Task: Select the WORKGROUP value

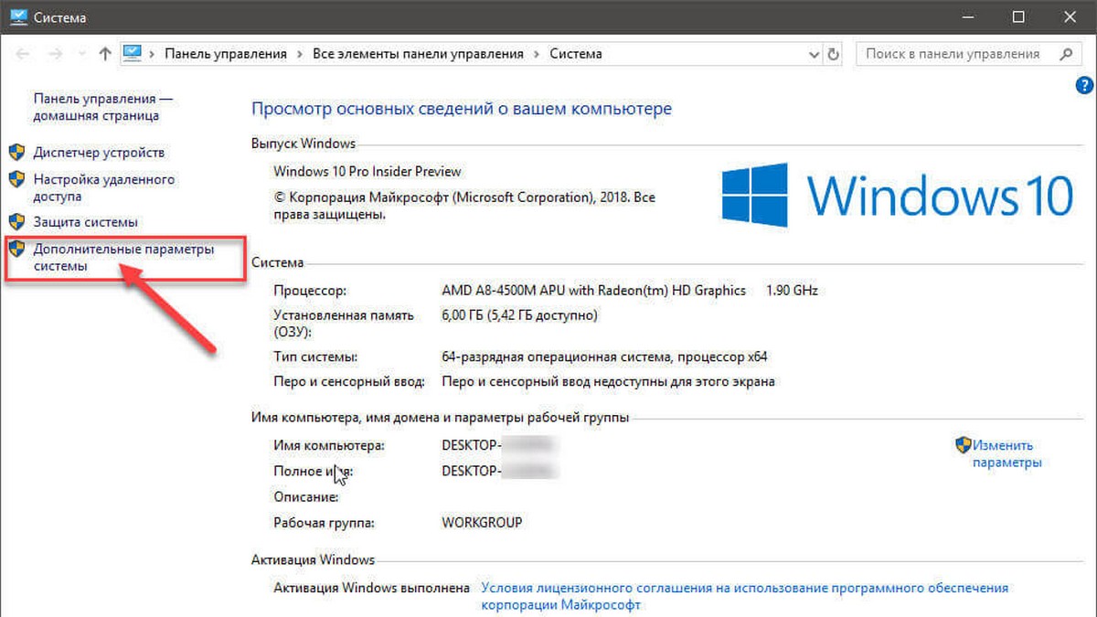Action: 482,523
